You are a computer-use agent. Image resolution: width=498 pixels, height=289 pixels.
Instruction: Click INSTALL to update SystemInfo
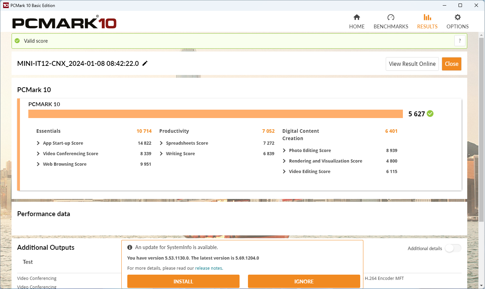[x=183, y=281]
